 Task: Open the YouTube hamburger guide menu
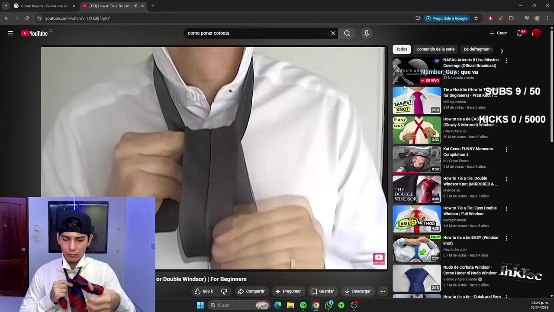coord(10,33)
